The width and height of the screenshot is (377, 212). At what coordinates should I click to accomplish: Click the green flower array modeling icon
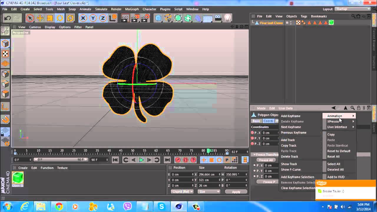[188, 18]
